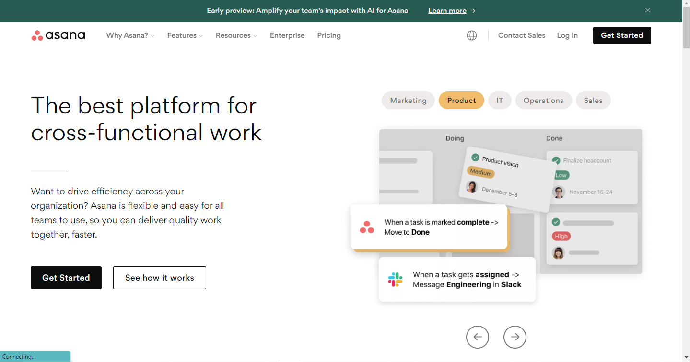Viewport: 690px width, 362px height.
Task: Click the avatar below the High tag
Action: coord(559,253)
